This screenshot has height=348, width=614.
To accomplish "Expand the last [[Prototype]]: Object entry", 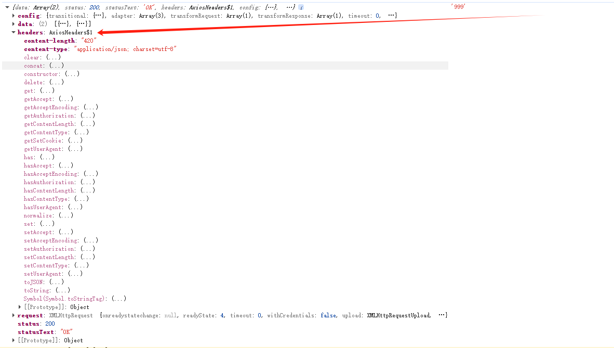I will click(x=14, y=340).
